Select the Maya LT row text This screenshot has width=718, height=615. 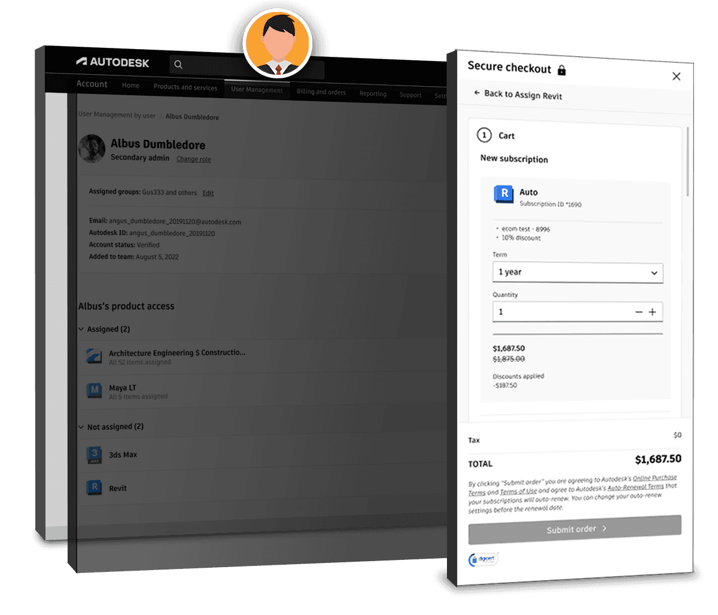tap(122, 388)
